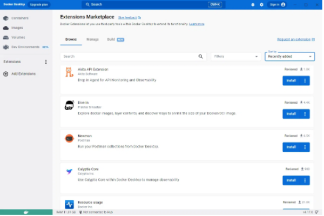
Task: Expand the Filters dropdown
Action: coord(235,56)
